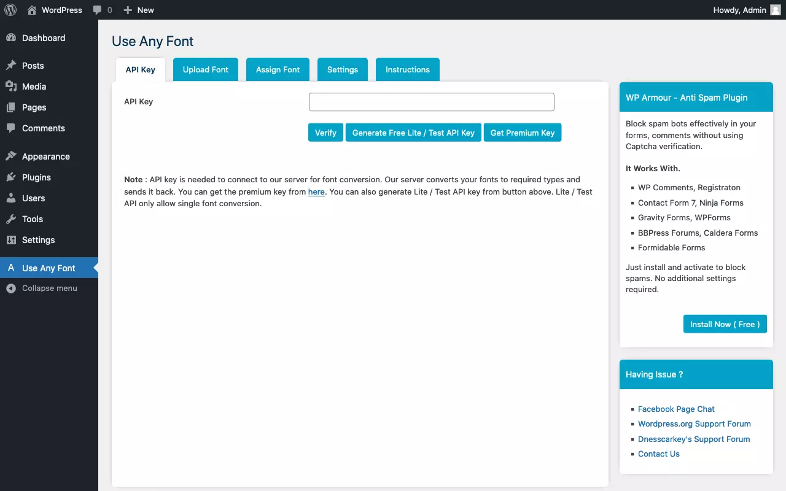Click the Posts pushpin icon

tap(11, 66)
